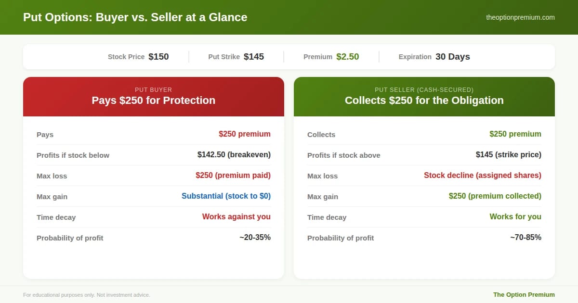578x303 pixels.
Task: Click the $250 (premium collected) max gain
Action: click(495, 196)
